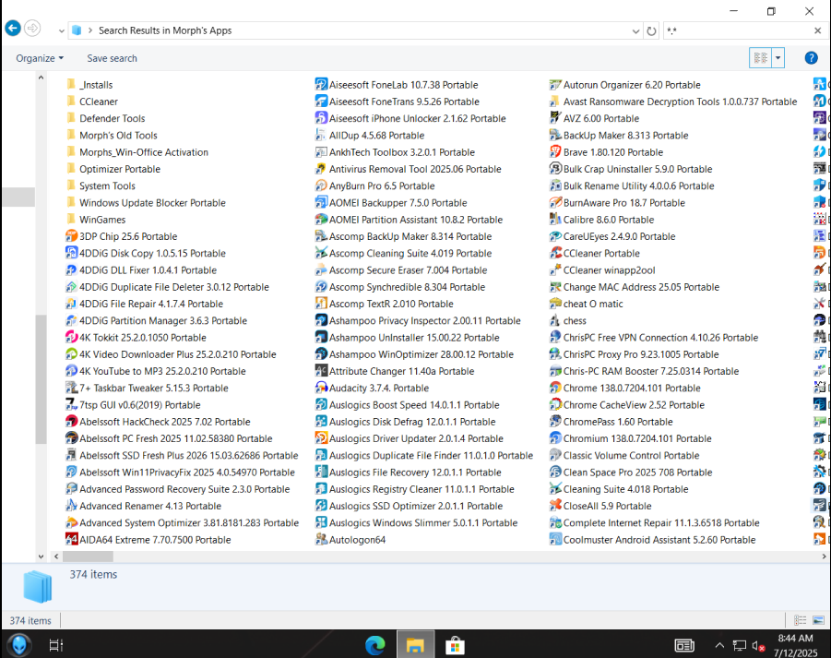This screenshot has height=658, width=831.
Task: Open the Organize dropdown menu
Action: tap(40, 58)
